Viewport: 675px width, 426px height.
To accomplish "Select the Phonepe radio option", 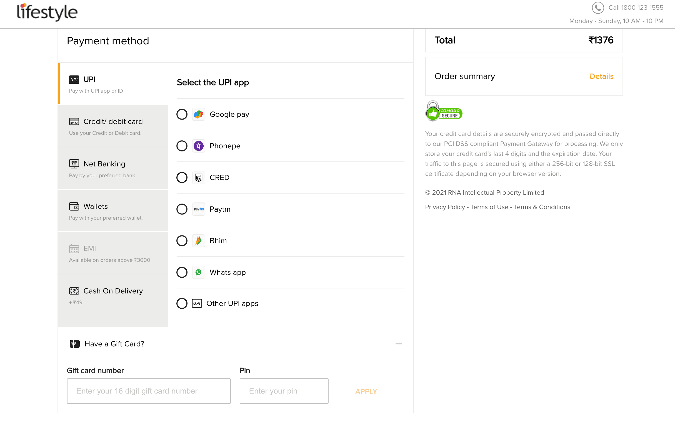I will coord(182,146).
